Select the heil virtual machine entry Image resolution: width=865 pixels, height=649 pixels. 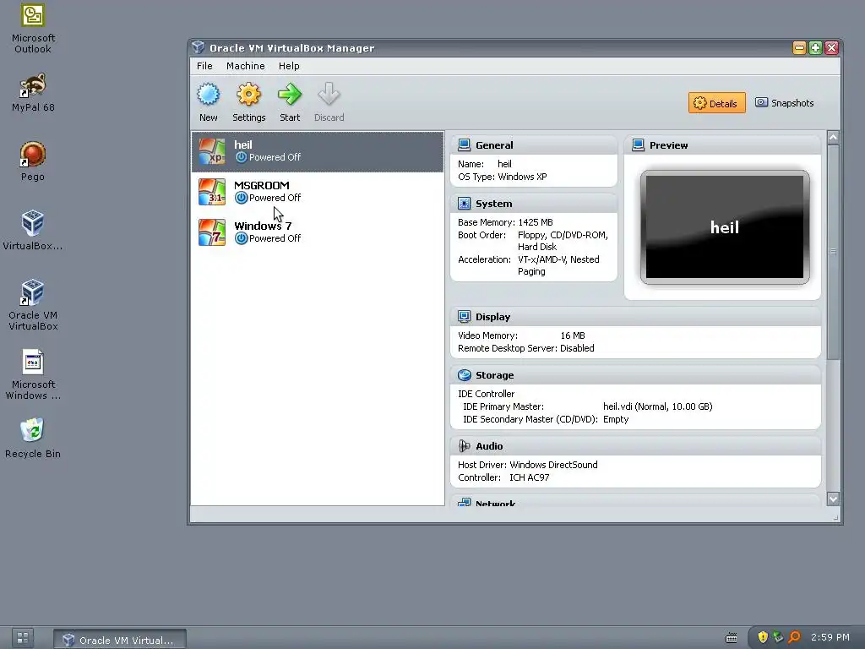point(318,152)
